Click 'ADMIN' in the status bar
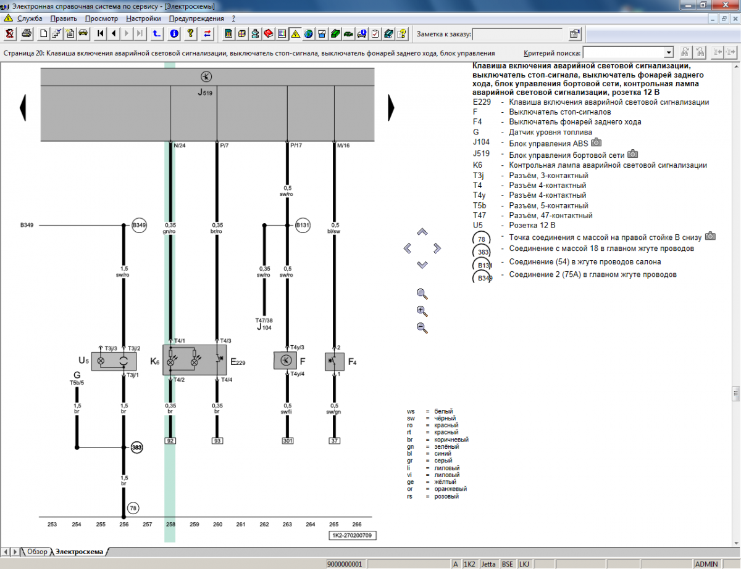The image size is (741, 569). (706, 564)
